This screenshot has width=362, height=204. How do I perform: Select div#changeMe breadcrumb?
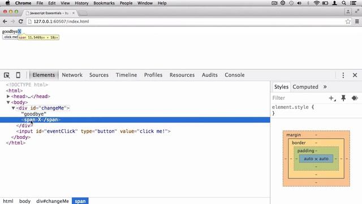53,201
